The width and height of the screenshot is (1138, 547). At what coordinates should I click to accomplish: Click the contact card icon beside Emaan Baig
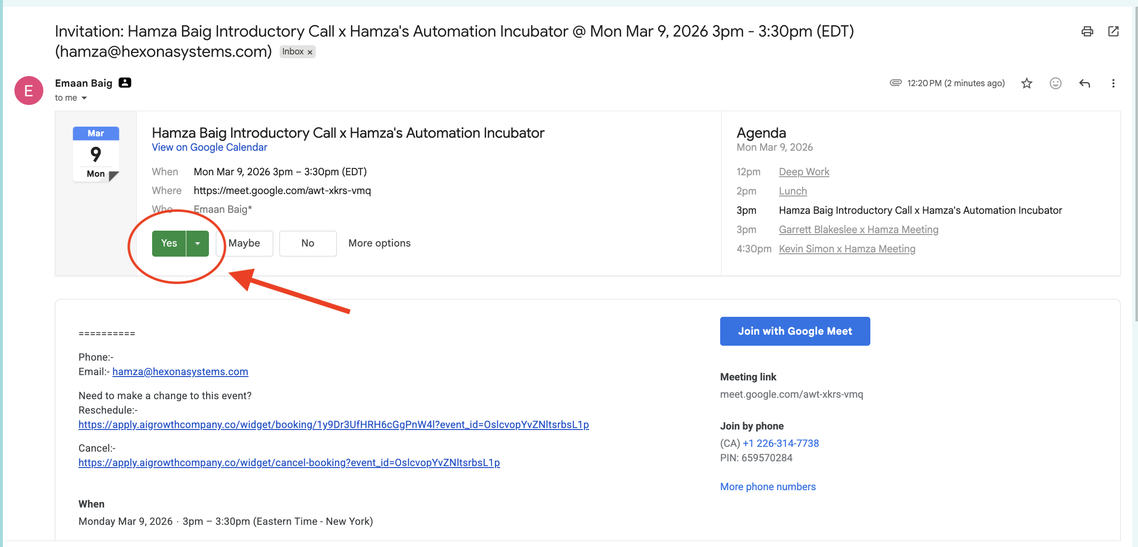point(125,83)
